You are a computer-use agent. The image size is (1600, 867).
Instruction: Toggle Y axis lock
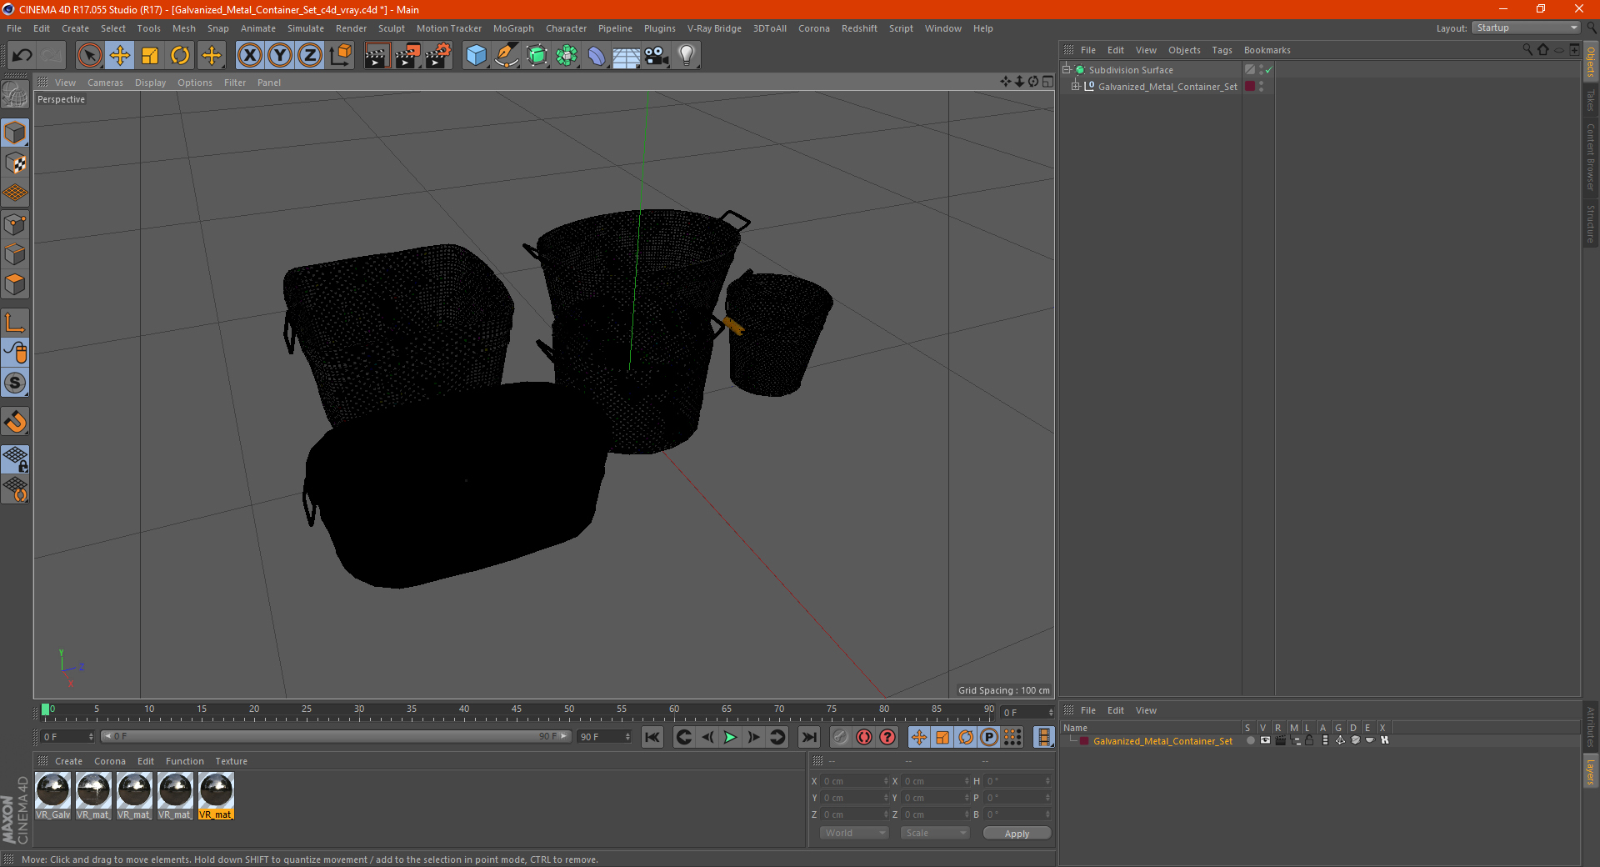pos(280,56)
